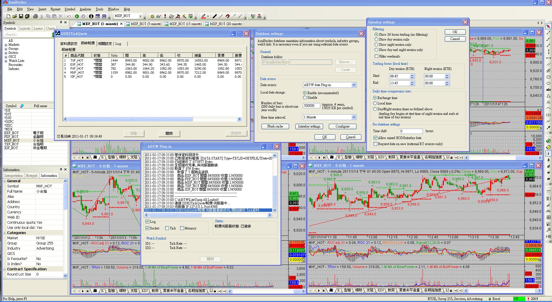
Task: Click the New document icon in toolbar
Action: coord(8,16)
